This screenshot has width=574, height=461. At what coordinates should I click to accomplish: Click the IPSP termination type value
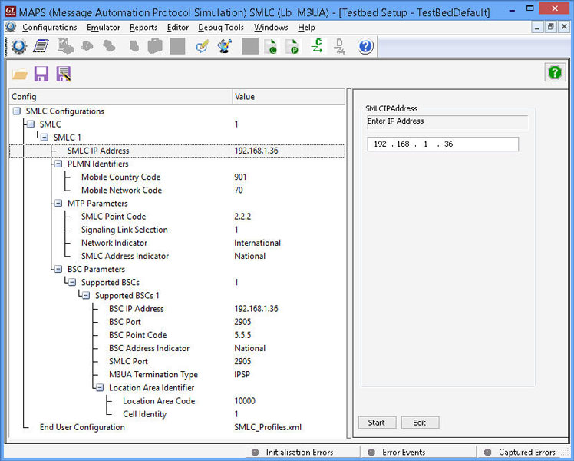coord(242,375)
